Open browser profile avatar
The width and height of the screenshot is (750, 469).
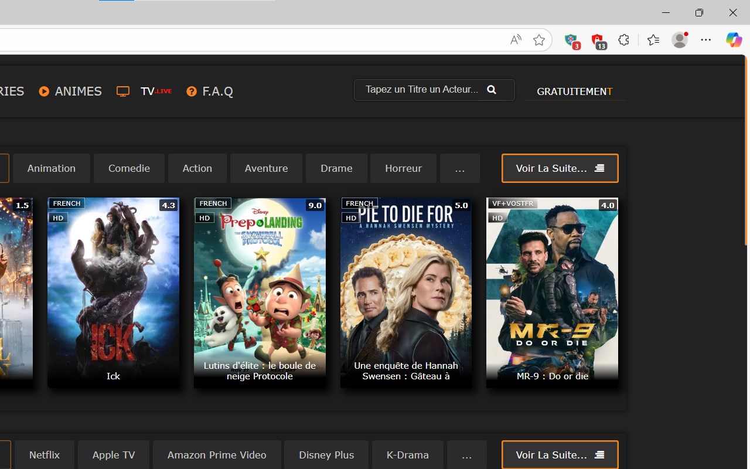[680, 40]
